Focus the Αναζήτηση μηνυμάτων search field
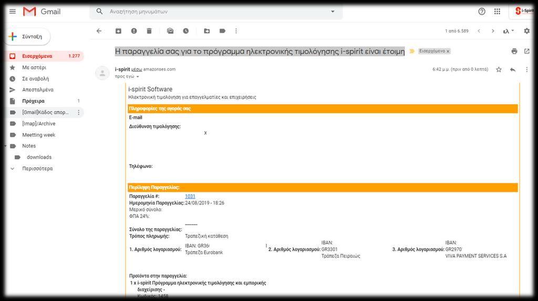Image resolution: width=538 pixels, height=301 pixels. pos(216,12)
